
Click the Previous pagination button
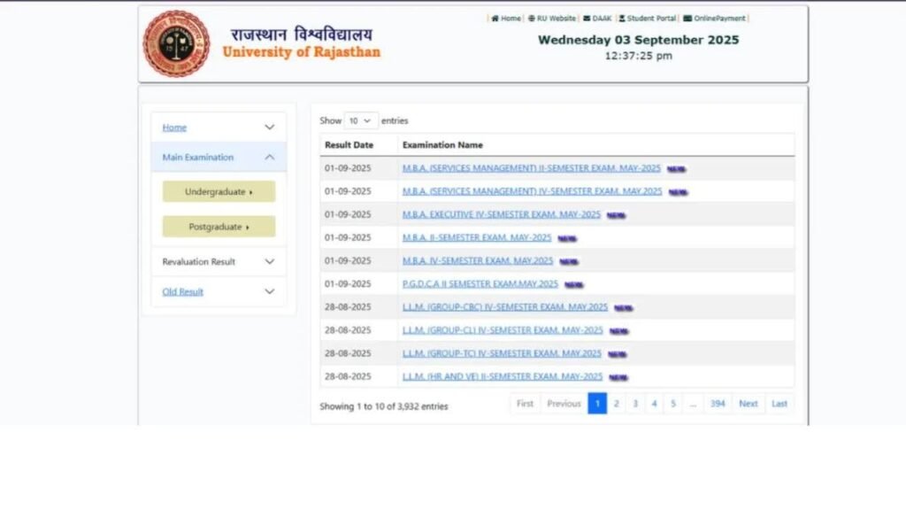[564, 404]
